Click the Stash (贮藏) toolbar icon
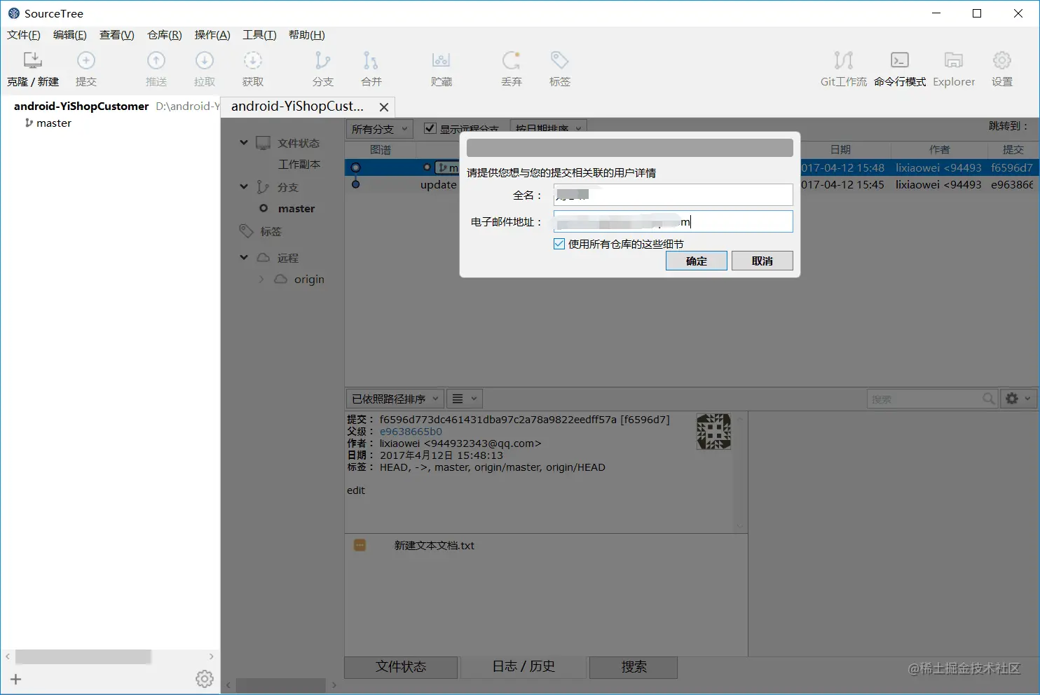Viewport: 1040px width, 695px height. [442, 60]
